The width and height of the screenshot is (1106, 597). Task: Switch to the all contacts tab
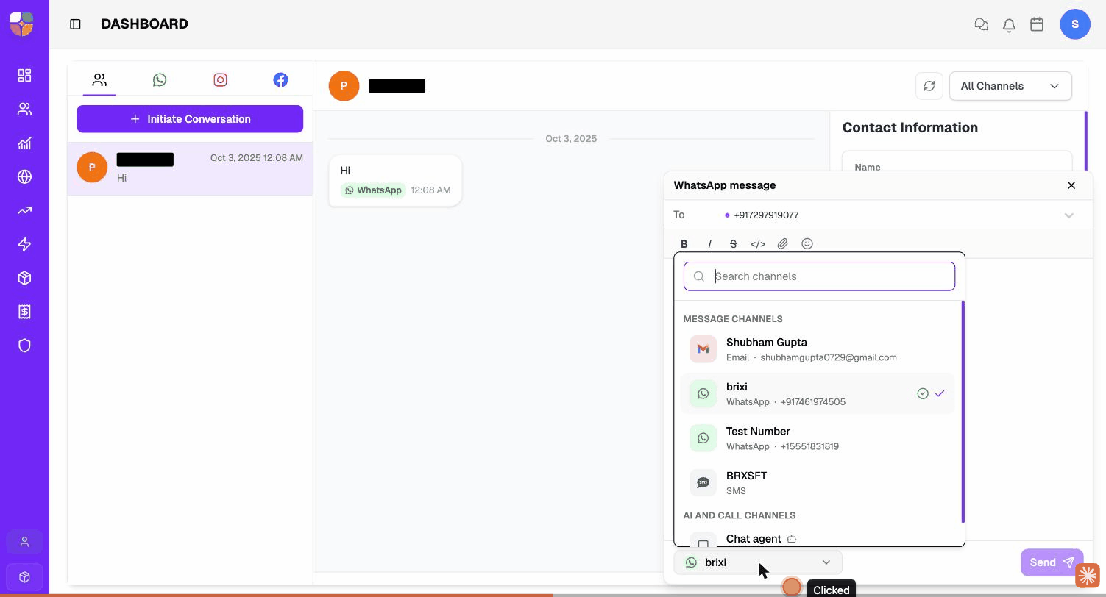(x=99, y=80)
